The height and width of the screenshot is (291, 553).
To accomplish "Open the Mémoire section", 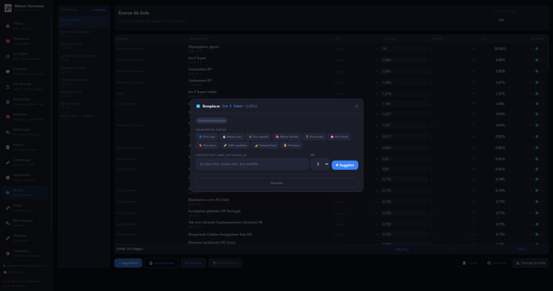I will pyautogui.click(x=26, y=117).
